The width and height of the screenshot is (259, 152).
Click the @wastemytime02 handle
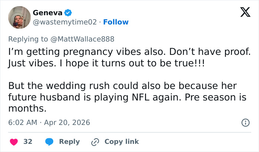tap(65, 22)
